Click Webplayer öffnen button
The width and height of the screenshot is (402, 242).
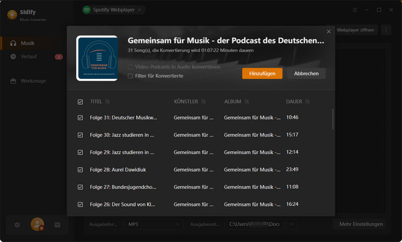tap(355, 30)
